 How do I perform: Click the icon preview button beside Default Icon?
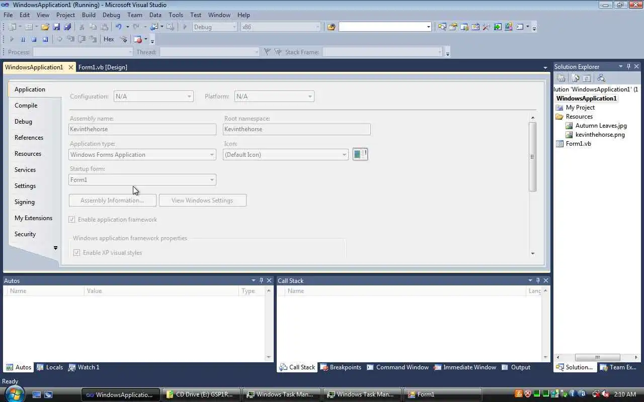(360, 154)
